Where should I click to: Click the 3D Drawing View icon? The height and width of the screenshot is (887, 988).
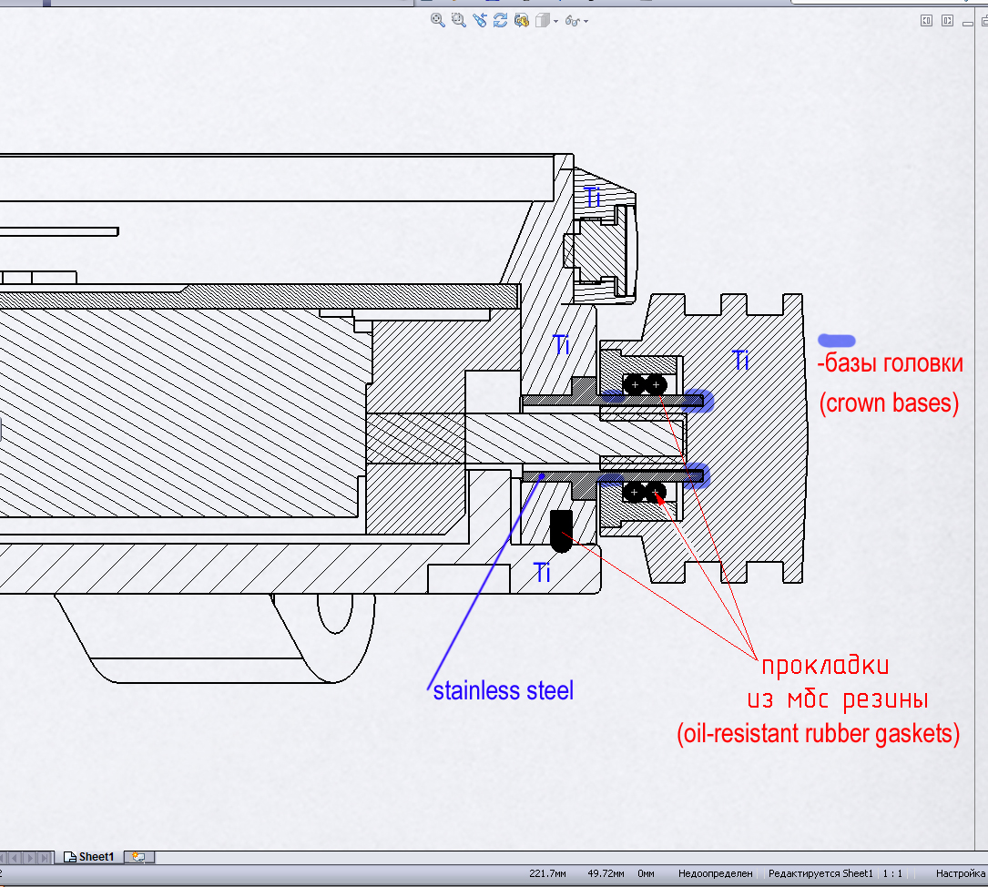tap(522, 20)
